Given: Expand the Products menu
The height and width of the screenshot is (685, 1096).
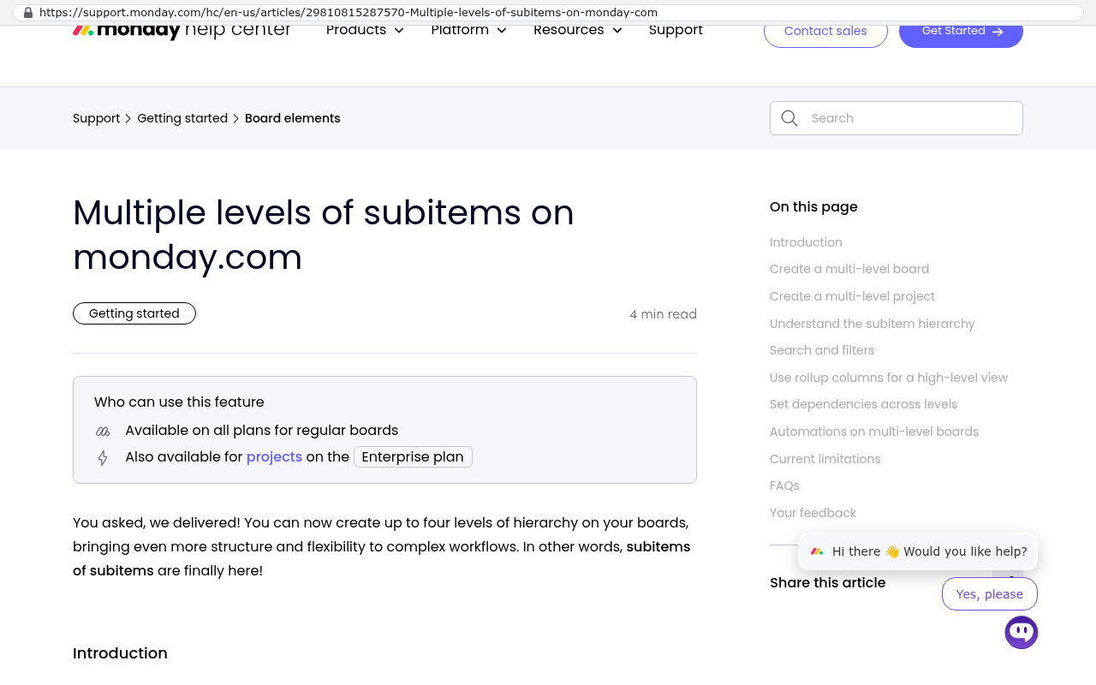Looking at the screenshot, I should click(365, 31).
